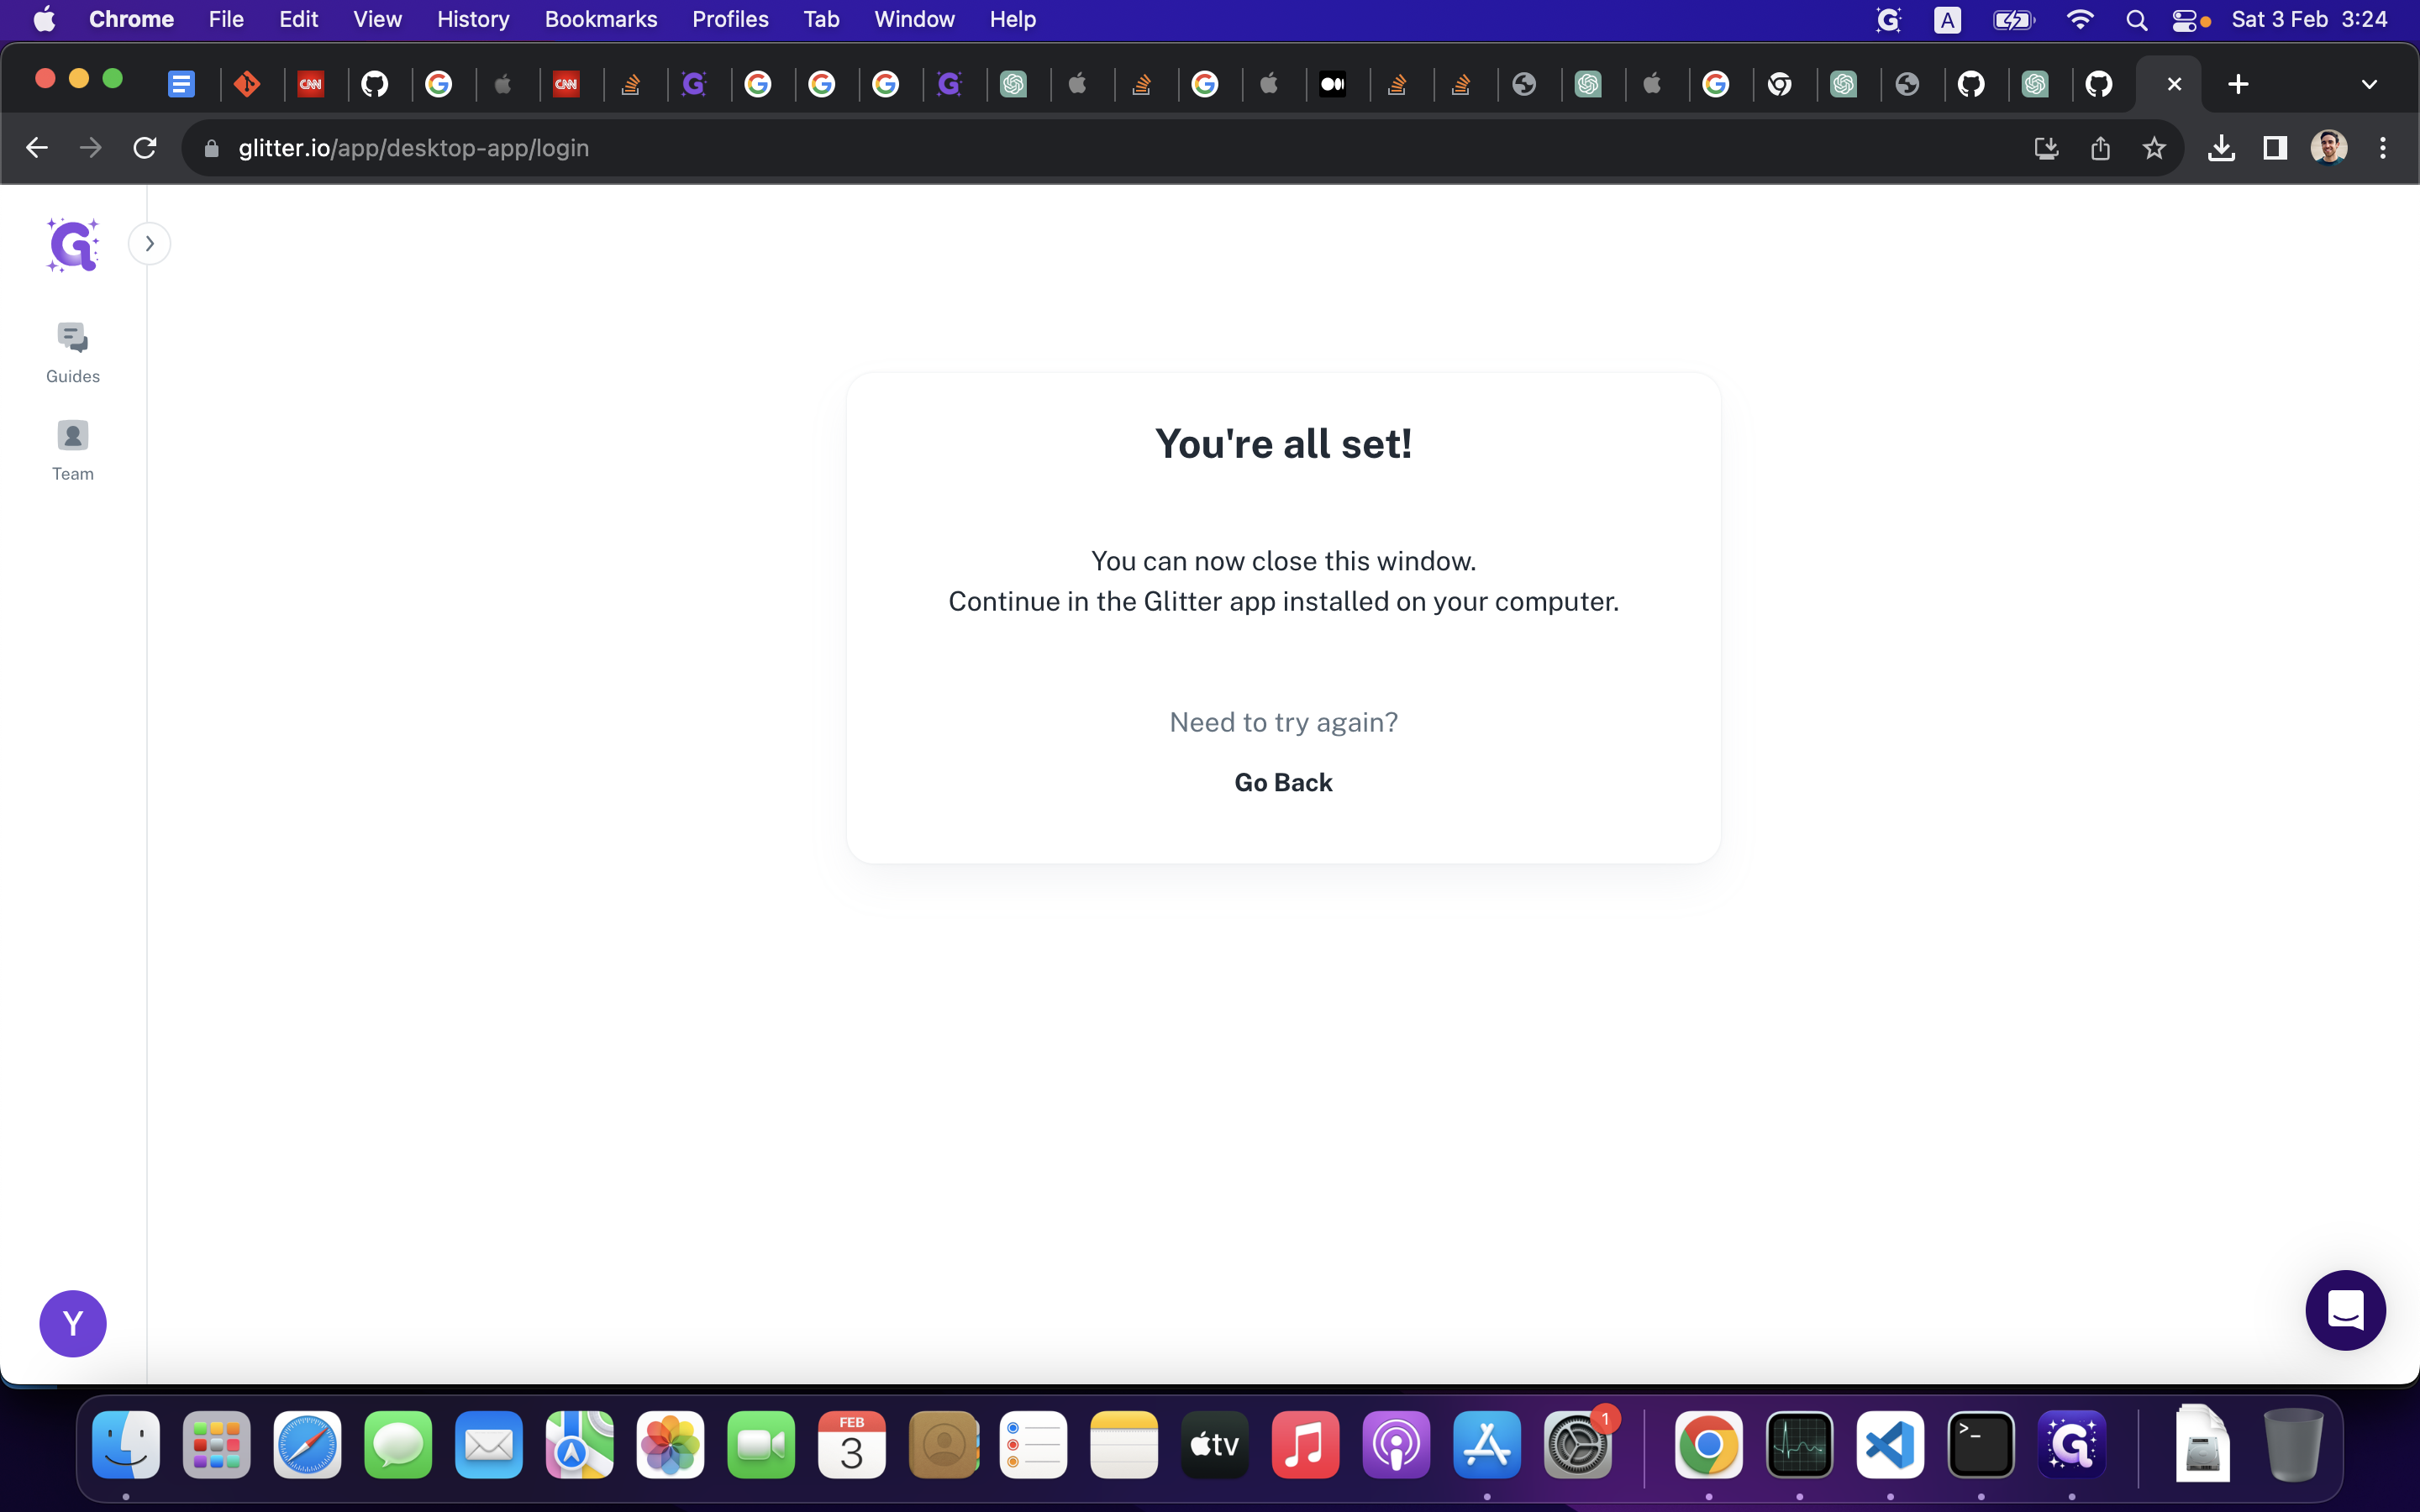Toggle Chrome side panel
Screen dimensions: 2420x1512
(x=2275, y=149)
